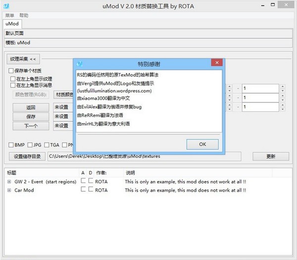Click the second spinner value field showing 1
This screenshot has height=260, width=297.
pos(260,97)
